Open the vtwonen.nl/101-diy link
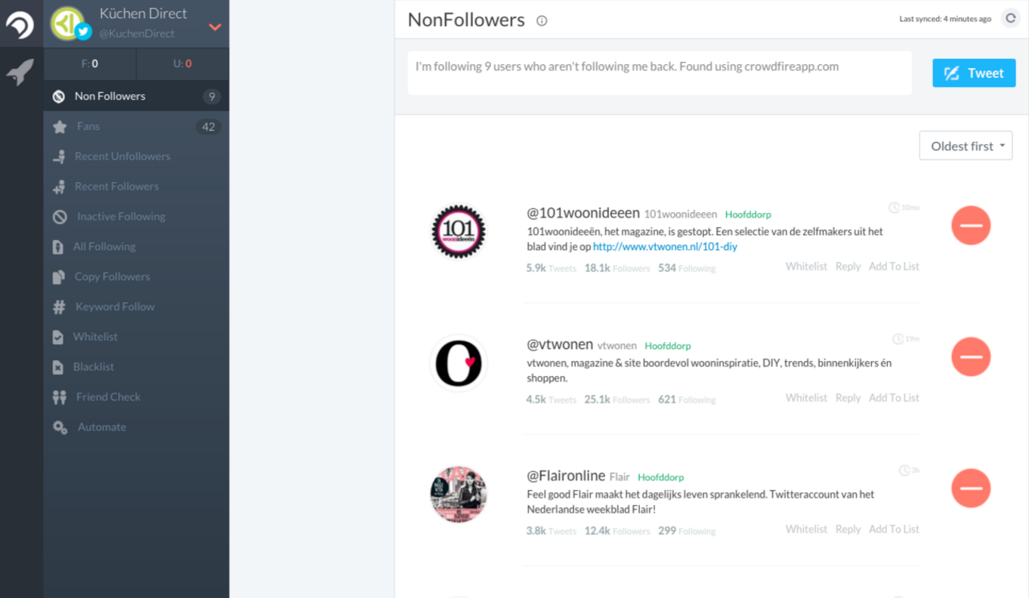Screen dimensions: 1029x598 point(665,246)
